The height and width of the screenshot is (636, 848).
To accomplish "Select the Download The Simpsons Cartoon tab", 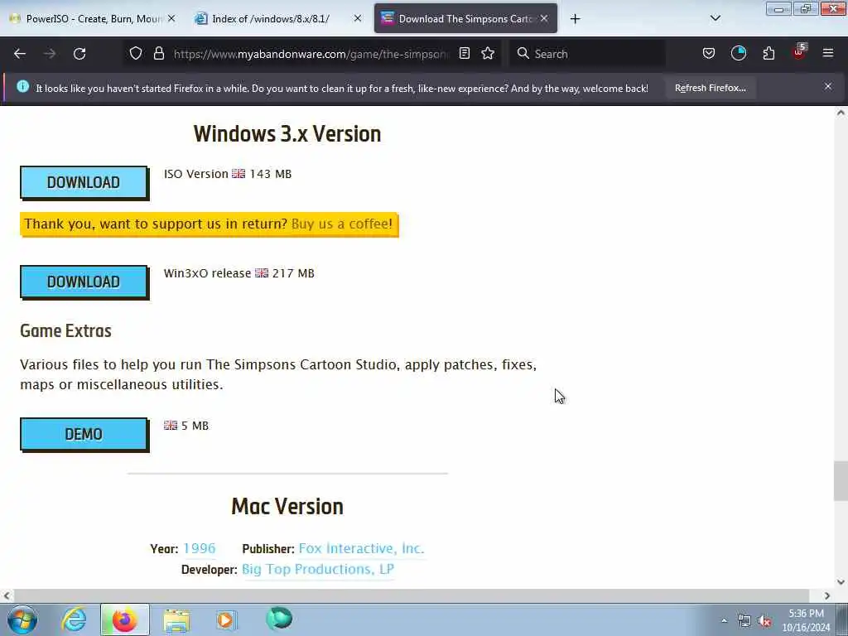I will pos(465,18).
